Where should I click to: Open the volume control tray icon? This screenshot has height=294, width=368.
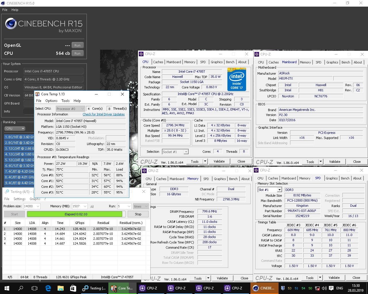324,288
